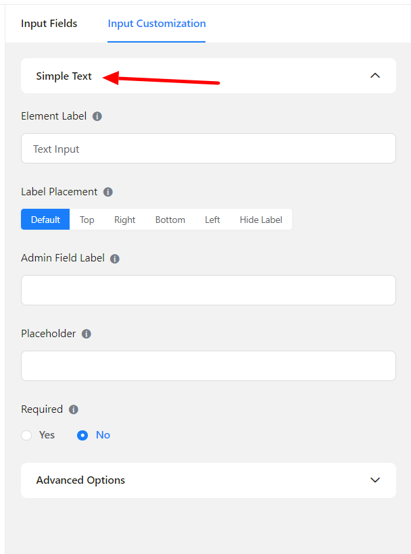Set label placement to Right

pyautogui.click(x=125, y=220)
